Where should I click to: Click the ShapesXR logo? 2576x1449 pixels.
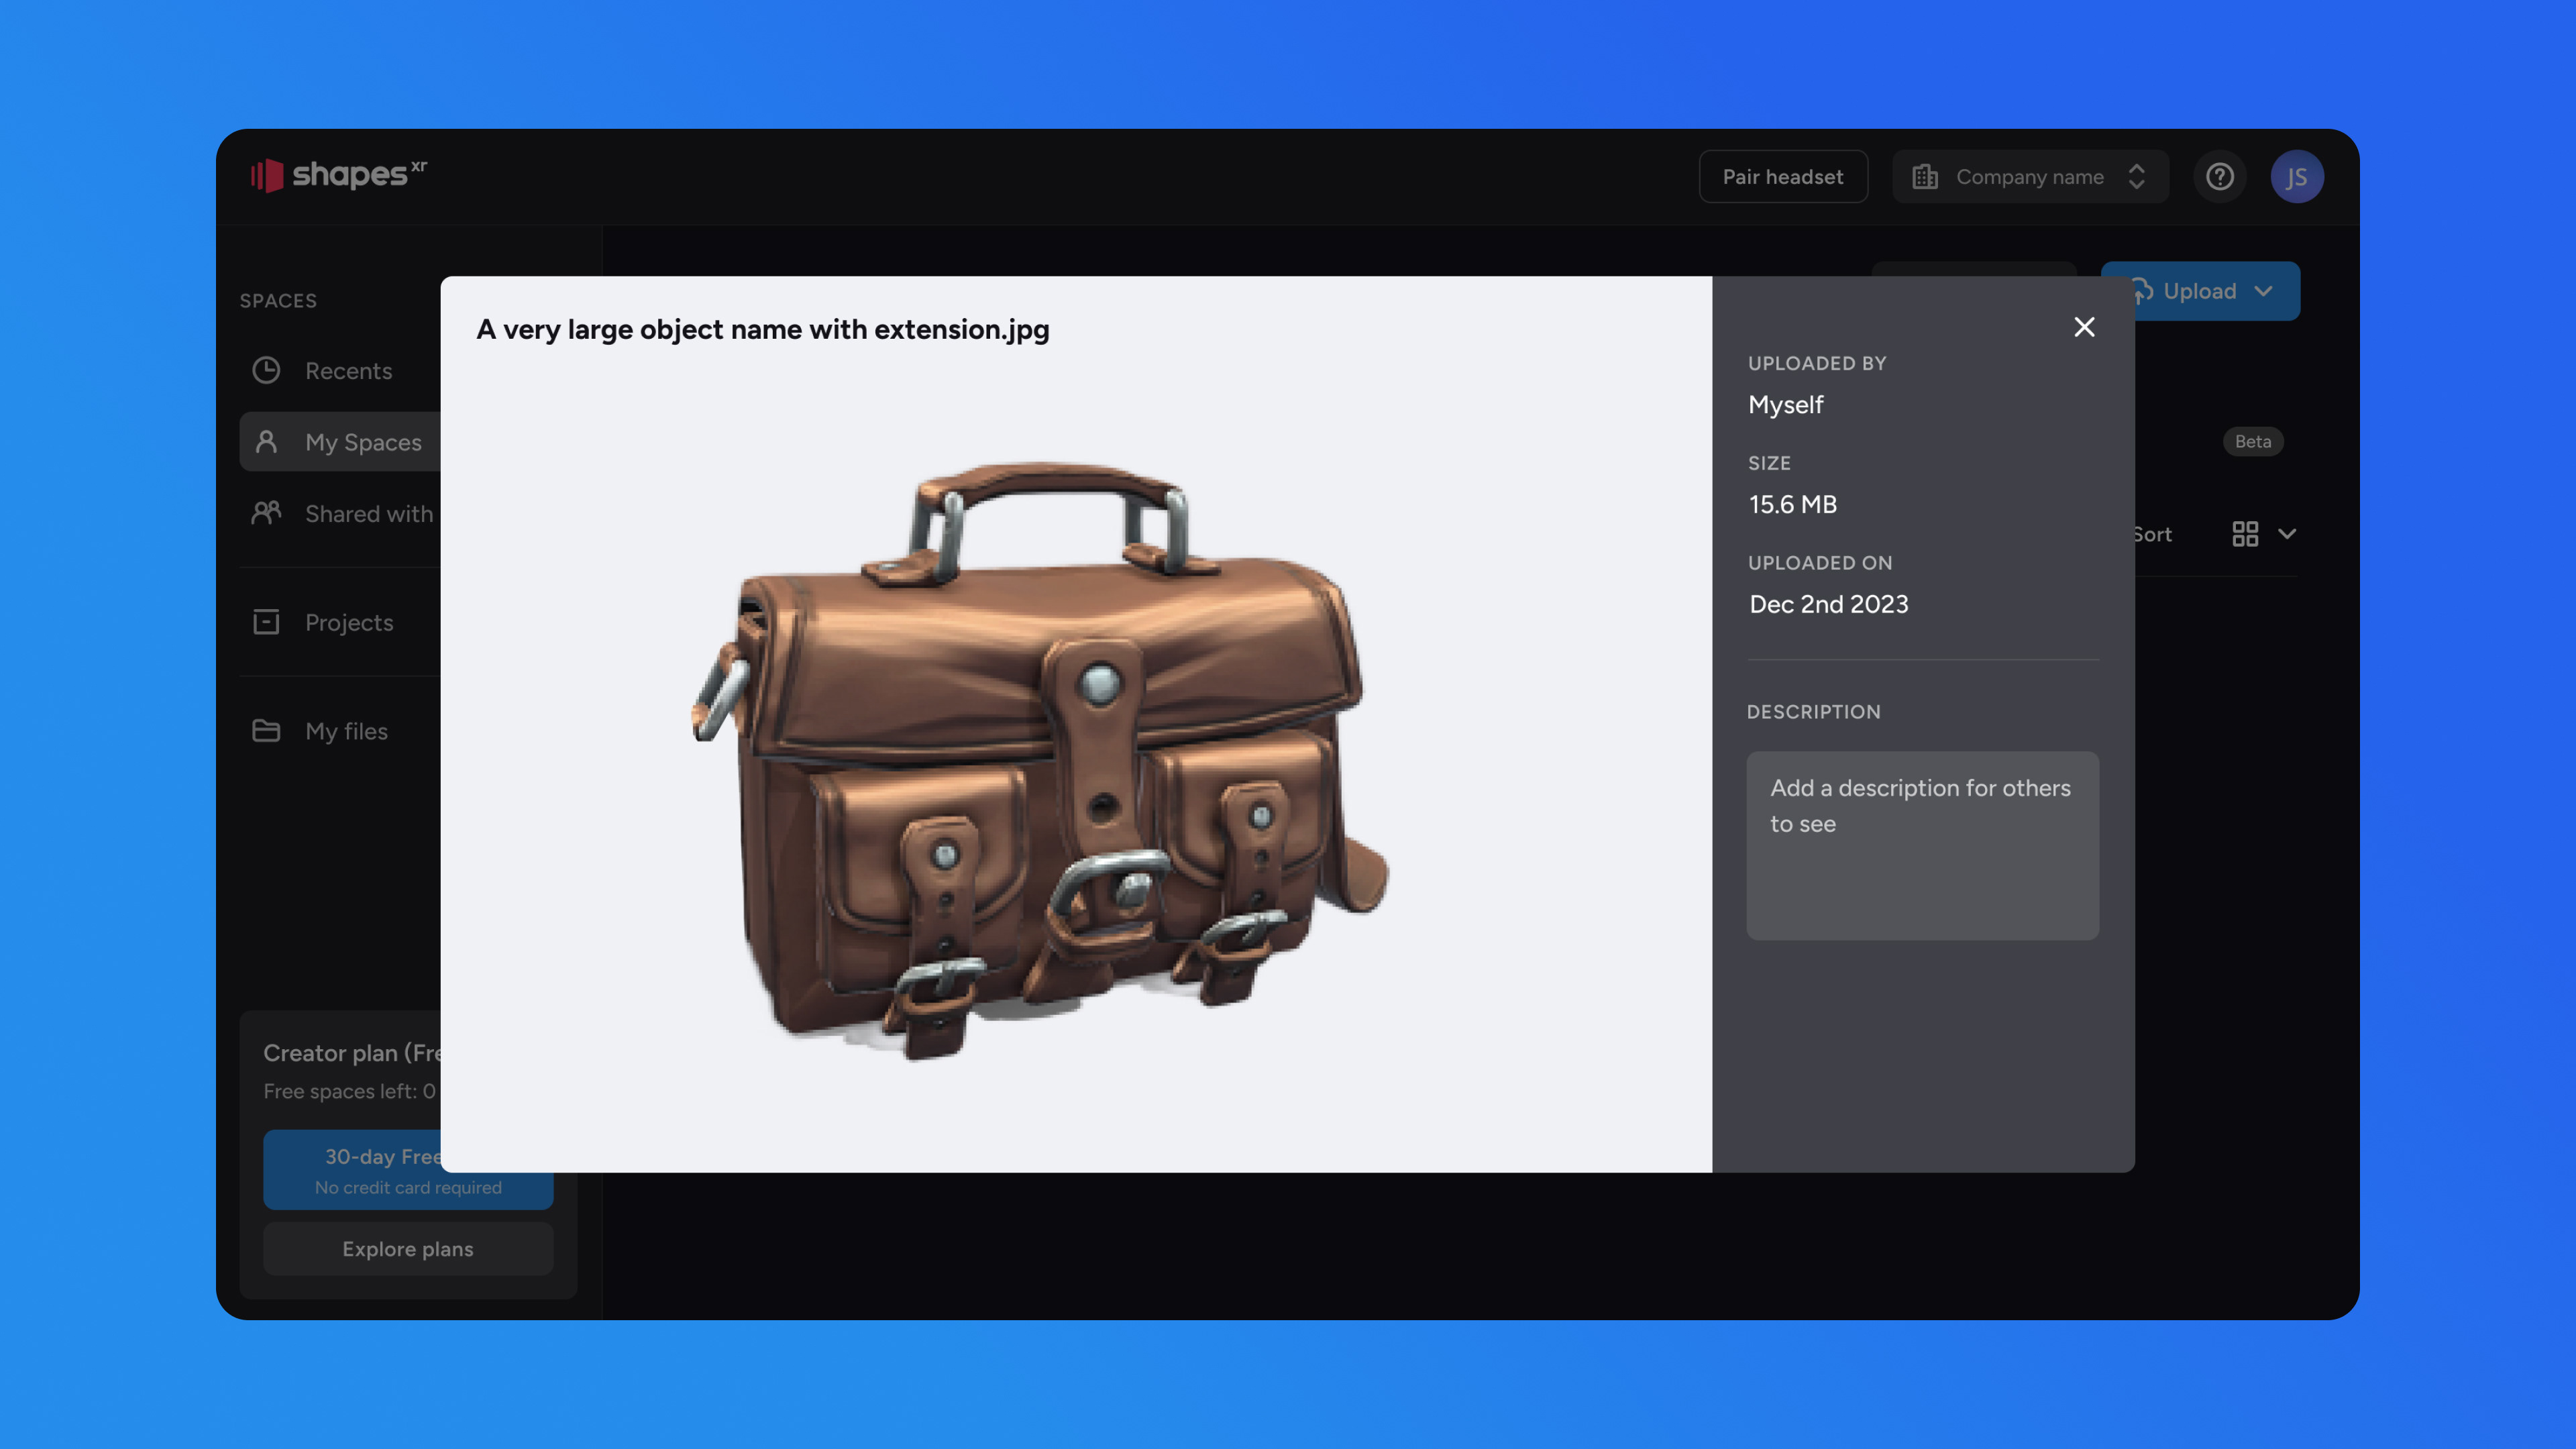click(338, 175)
